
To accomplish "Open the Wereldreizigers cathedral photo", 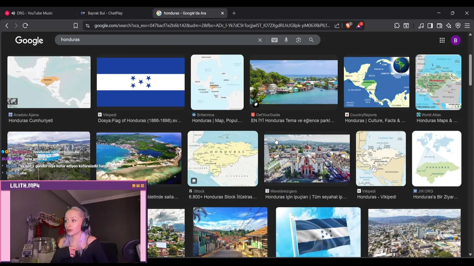I will coord(307,158).
